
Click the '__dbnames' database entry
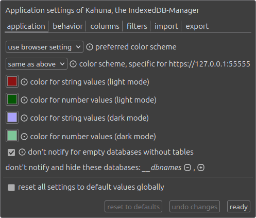point(162,167)
